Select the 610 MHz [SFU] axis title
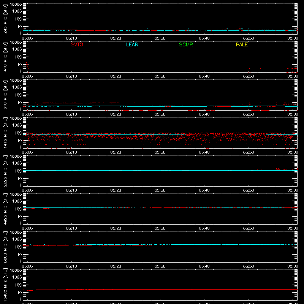This screenshot has height=304, width=304. pos(5,95)
